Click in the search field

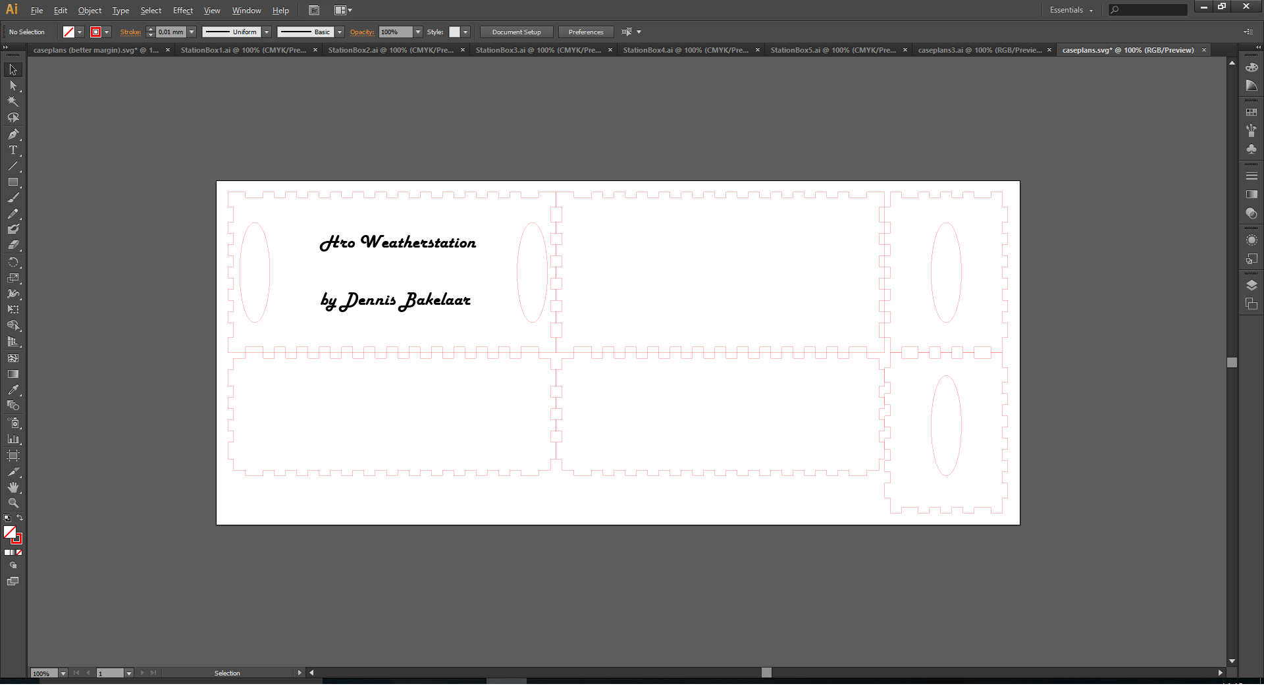[1148, 10]
